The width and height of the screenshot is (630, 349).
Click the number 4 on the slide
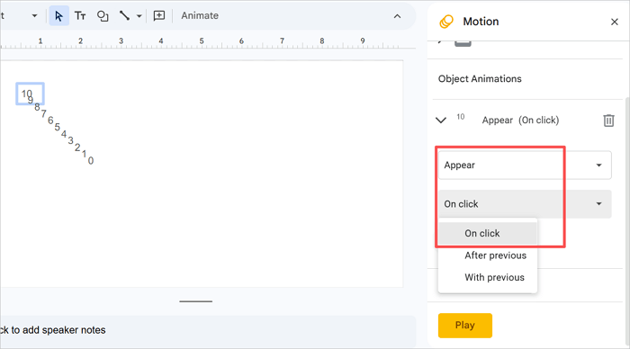click(x=64, y=134)
